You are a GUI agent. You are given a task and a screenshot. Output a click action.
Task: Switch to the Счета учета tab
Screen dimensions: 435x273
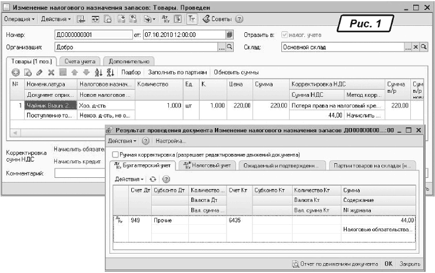pyautogui.click(x=79, y=60)
